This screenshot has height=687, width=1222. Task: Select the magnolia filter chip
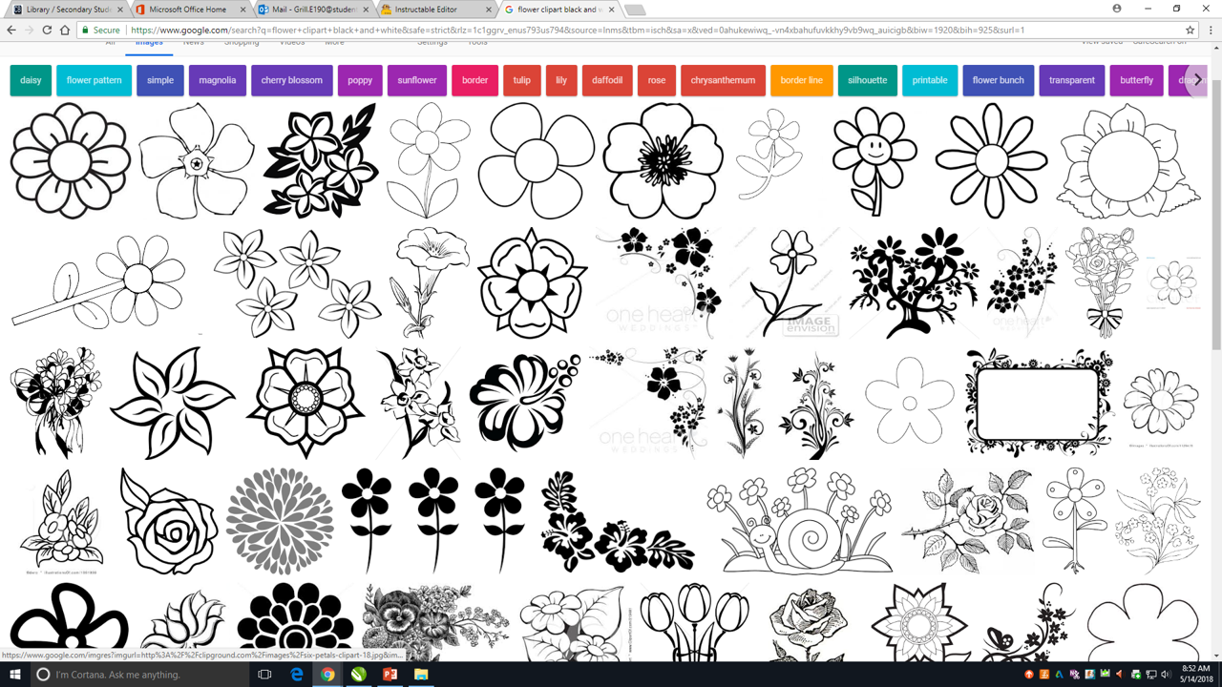(x=218, y=80)
